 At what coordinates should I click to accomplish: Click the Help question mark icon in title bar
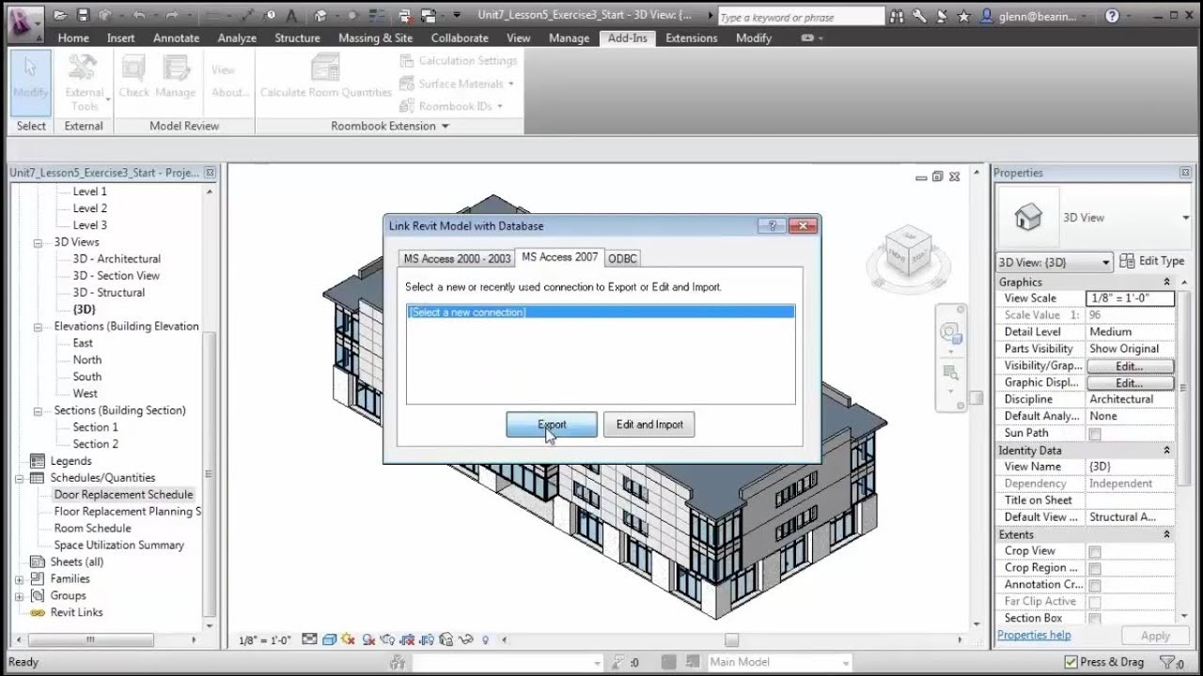tap(1113, 16)
